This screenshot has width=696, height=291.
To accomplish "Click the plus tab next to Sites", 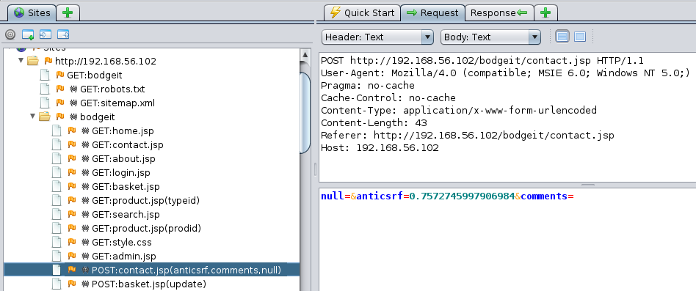I will (68, 12).
